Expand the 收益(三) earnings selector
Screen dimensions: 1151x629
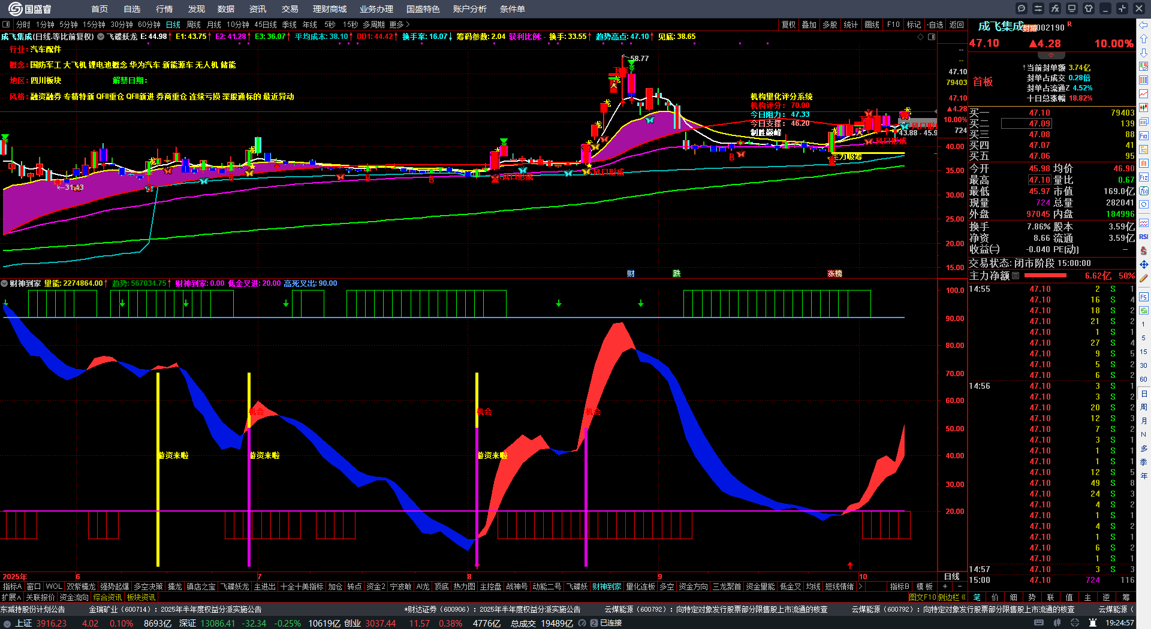coord(984,249)
